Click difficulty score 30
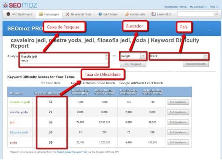The width and height of the screenshot is (222, 160). click(51, 132)
